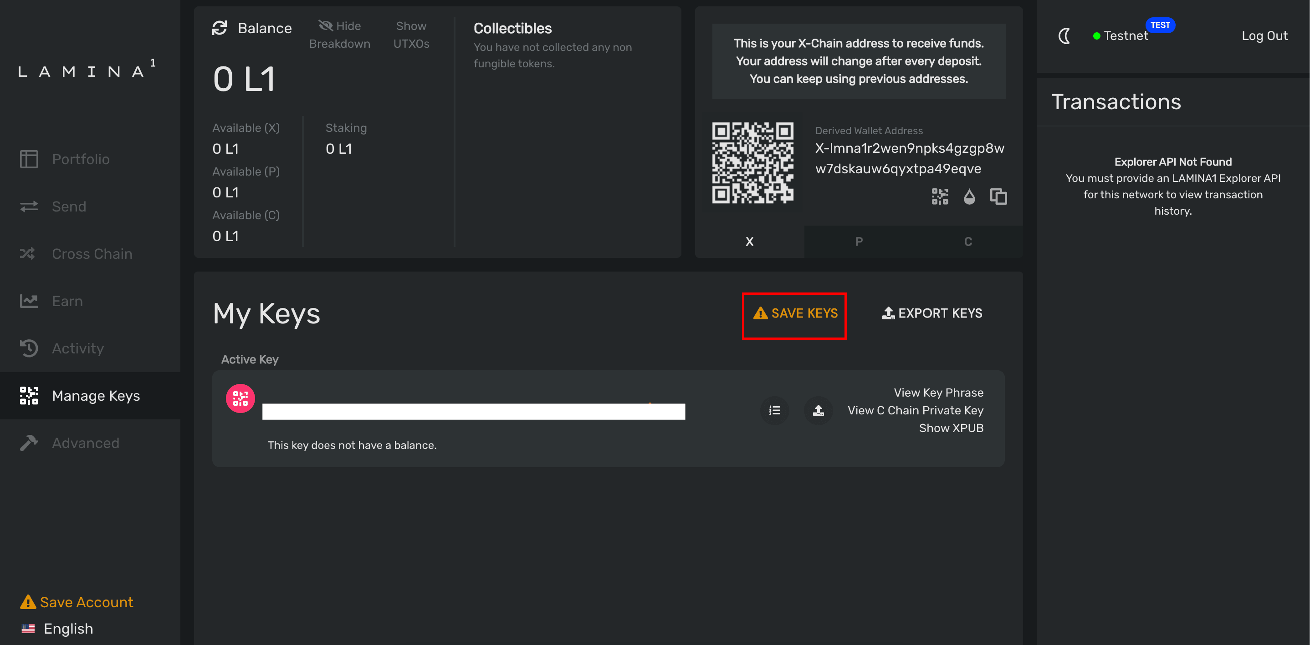1310x645 pixels.
Task: Click the pink active key avatar icon
Action: point(240,398)
